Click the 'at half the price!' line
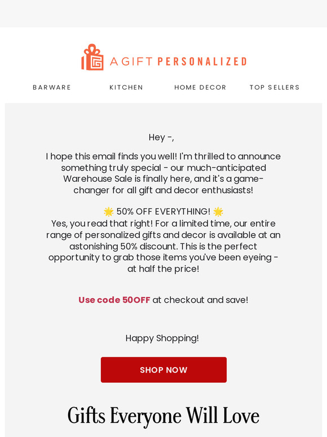 [x=163, y=269]
